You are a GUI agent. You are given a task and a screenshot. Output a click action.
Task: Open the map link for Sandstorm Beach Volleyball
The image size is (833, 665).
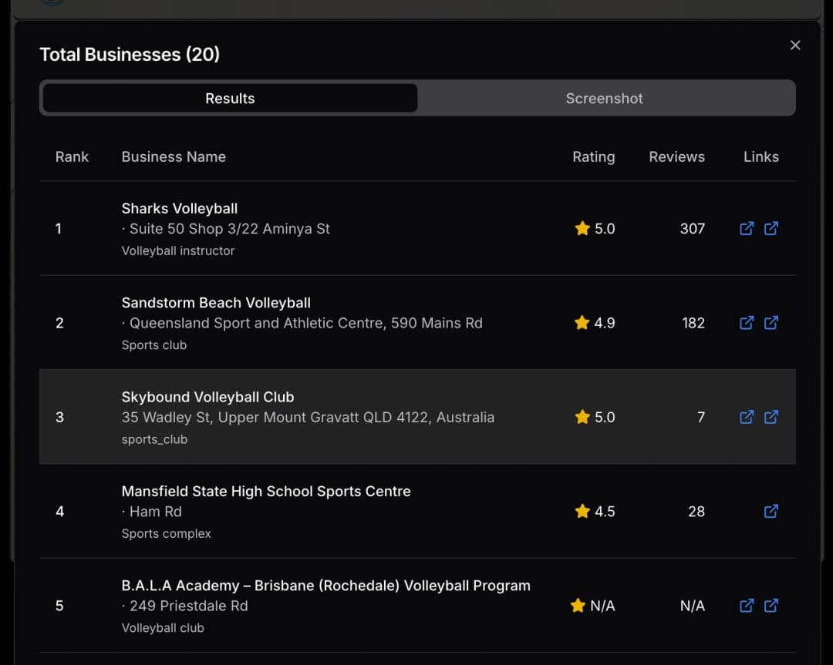pos(747,323)
